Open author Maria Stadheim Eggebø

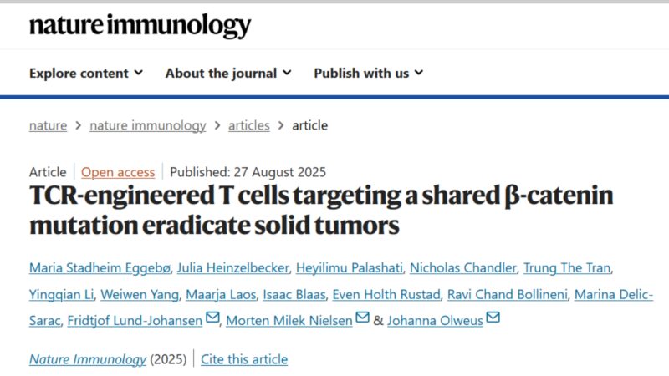tap(100, 267)
